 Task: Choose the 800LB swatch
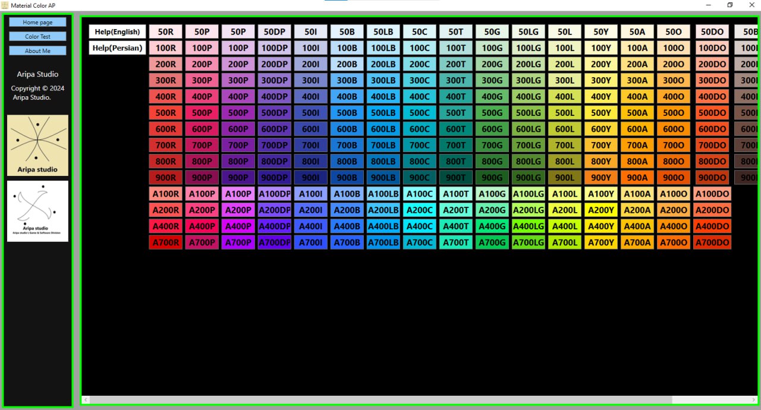(383, 161)
